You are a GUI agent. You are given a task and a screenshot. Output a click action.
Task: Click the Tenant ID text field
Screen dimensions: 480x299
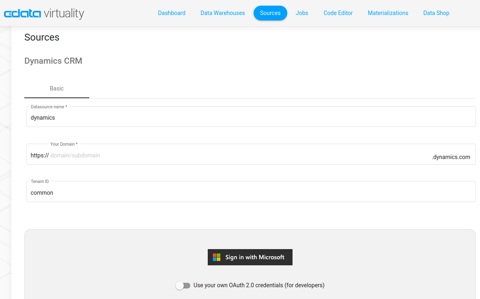click(x=251, y=193)
